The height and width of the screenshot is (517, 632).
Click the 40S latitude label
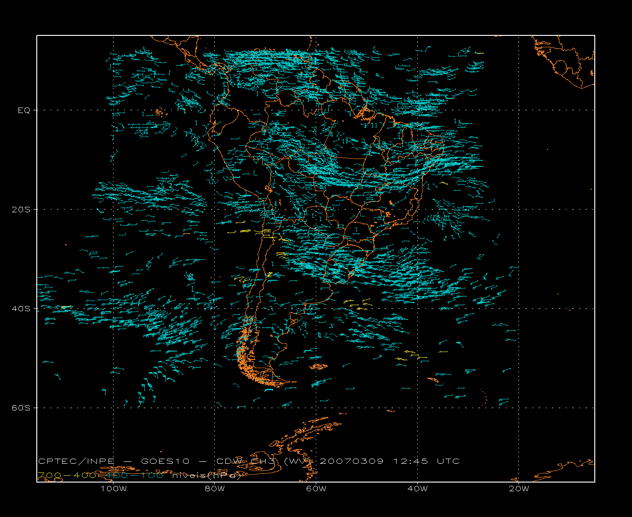[21, 309]
